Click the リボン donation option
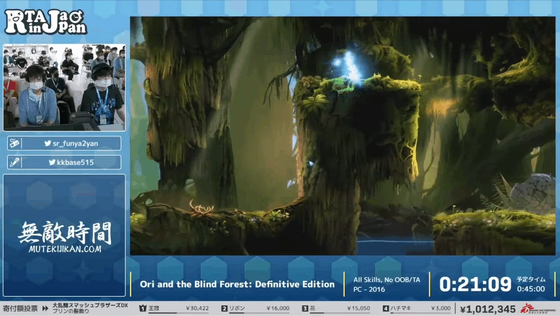 tap(237, 309)
